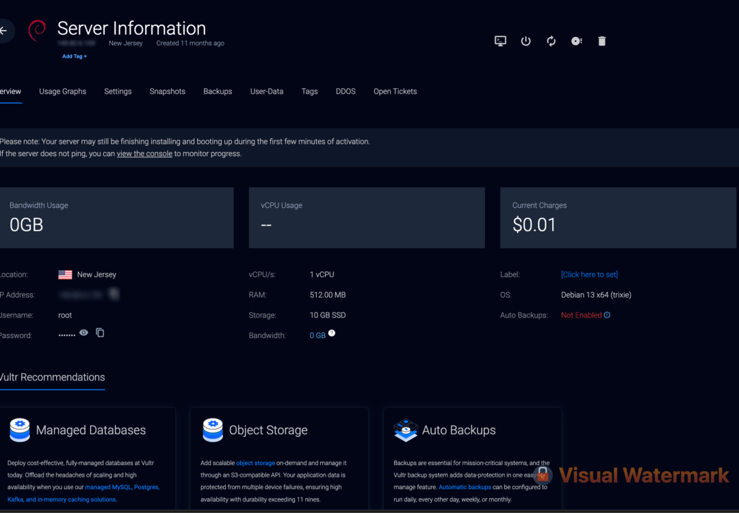Click the $0.01 current charges value
The image size is (739, 513).
tap(534, 225)
